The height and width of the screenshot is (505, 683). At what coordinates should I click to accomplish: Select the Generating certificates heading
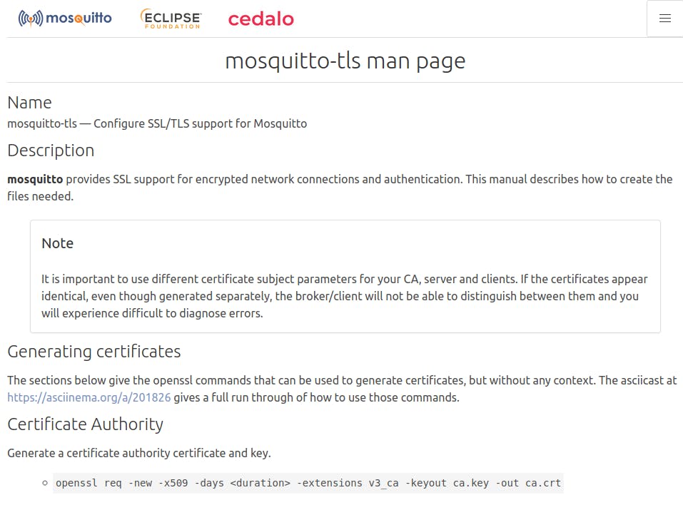93,352
